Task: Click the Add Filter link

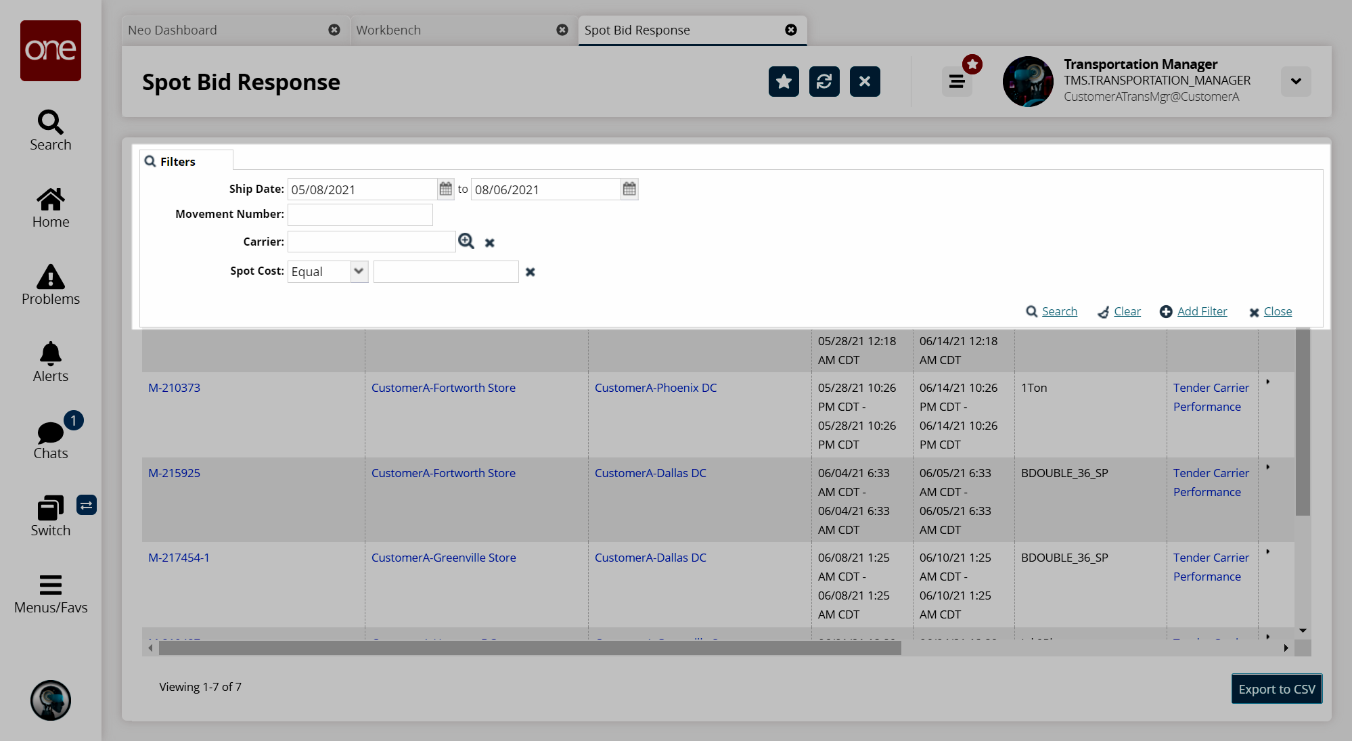Action: pos(1202,311)
